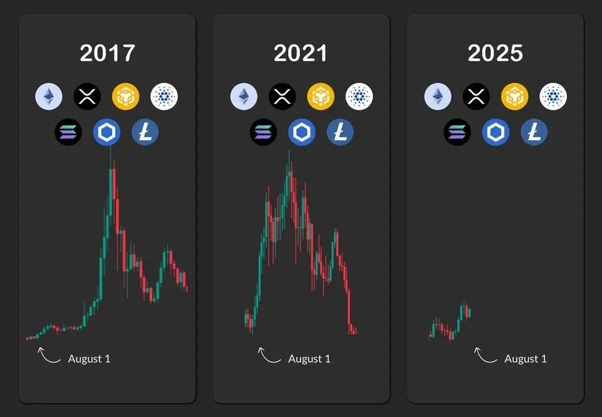
Task: Click the Ethereum icon in the 2017 panel
Action: click(x=49, y=96)
